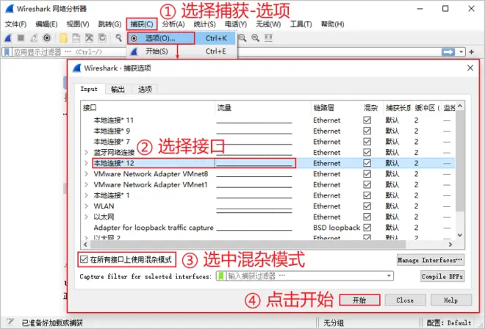Viewport: 485px width, 329px height.
Task: Click the capture options round toolbar icon
Action: (47, 37)
